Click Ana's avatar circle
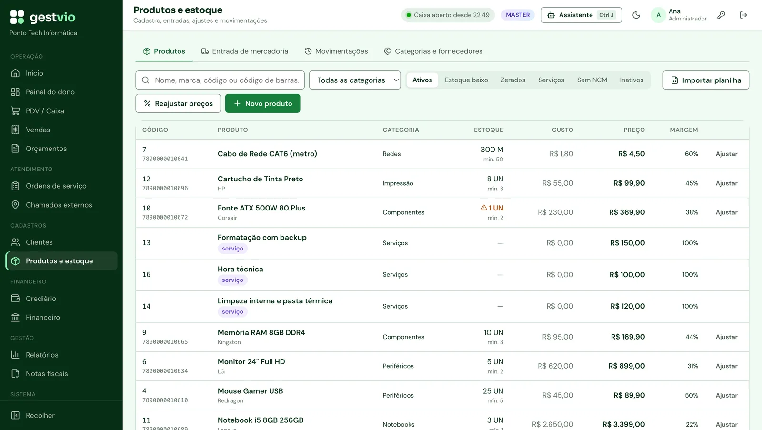Viewport: 762px width, 430px height. tap(658, 15)
